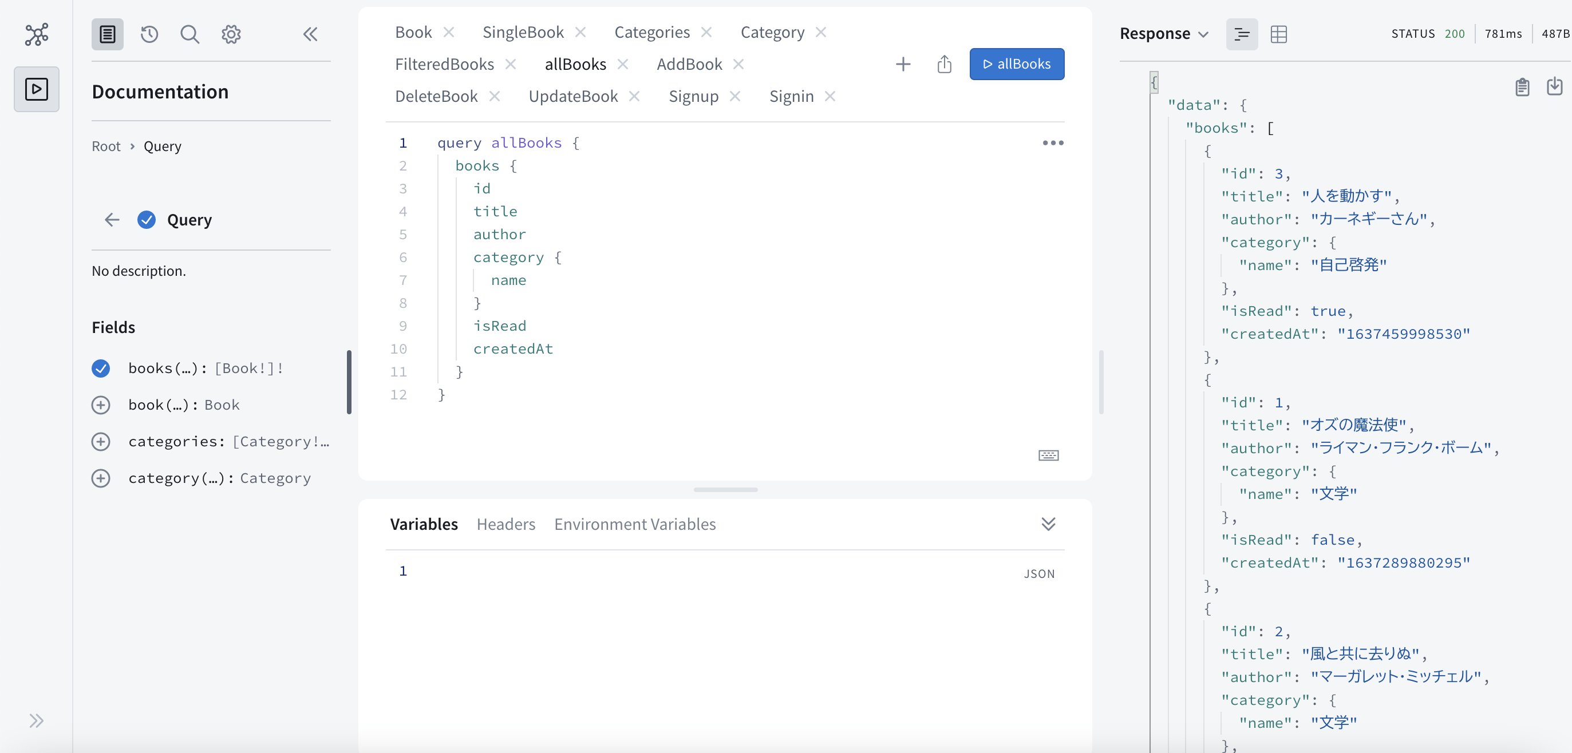Click the fields list scrollbar
This screenshot has width=1572, height=753.
pos(349,382)
